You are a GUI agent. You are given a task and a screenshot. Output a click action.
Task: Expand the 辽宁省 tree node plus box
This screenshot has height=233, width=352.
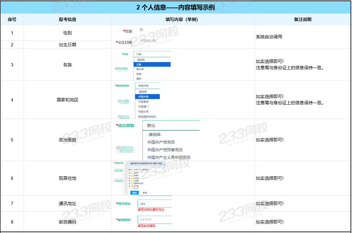coord(129,186)
